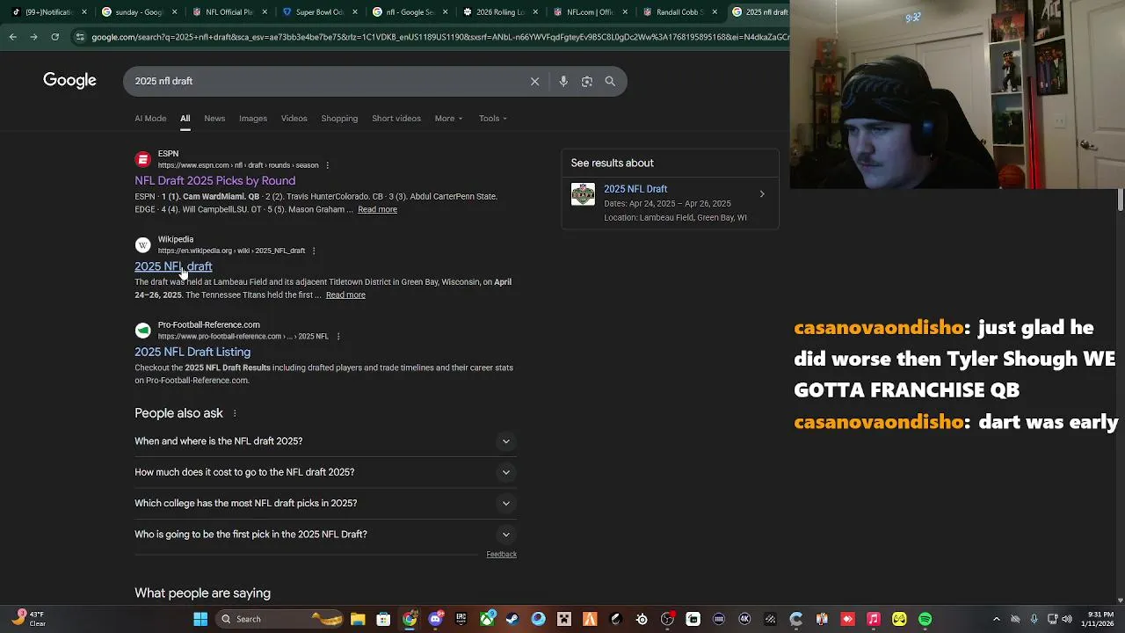1125x633 pixels.
Task: Clear the search box with the X icon
Action: (534, 81)
